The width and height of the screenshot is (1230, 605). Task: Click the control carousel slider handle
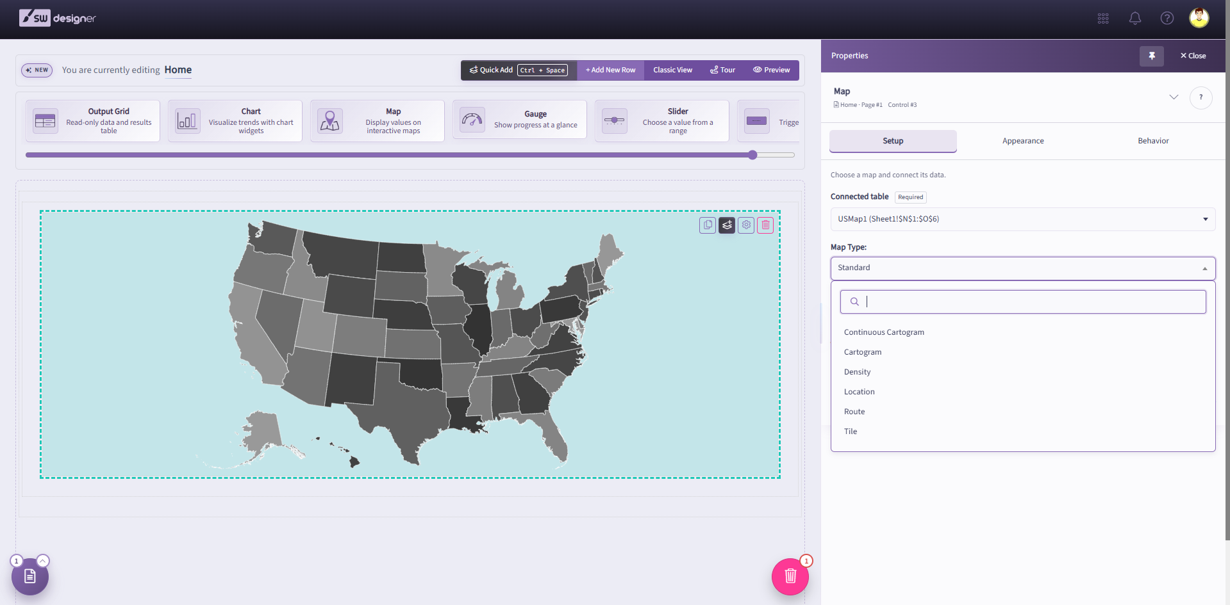click(752, 155)
